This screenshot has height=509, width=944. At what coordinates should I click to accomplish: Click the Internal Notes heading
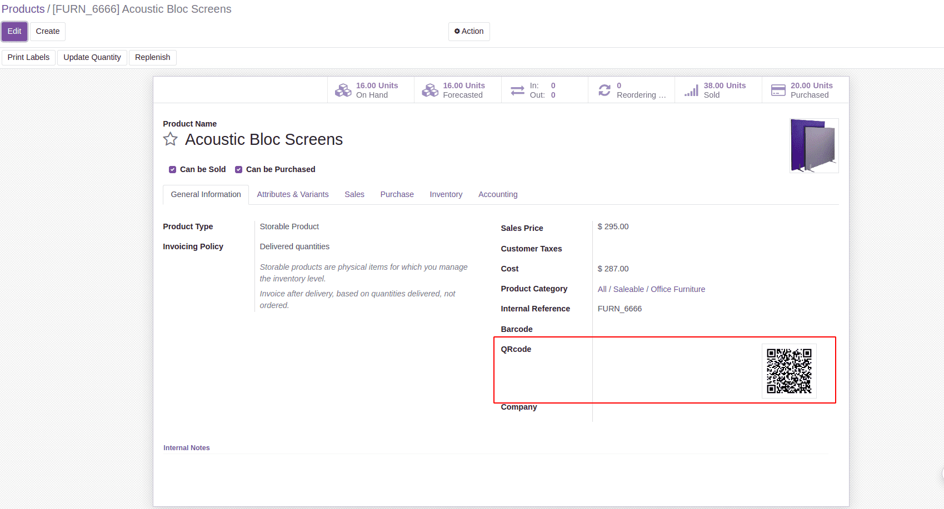[x=187, y=448]
